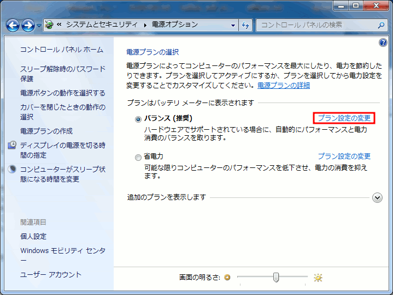Select the 省電力 power plan radio button
The width and height of the screenshot is (393, 295).
click(138, 157)
